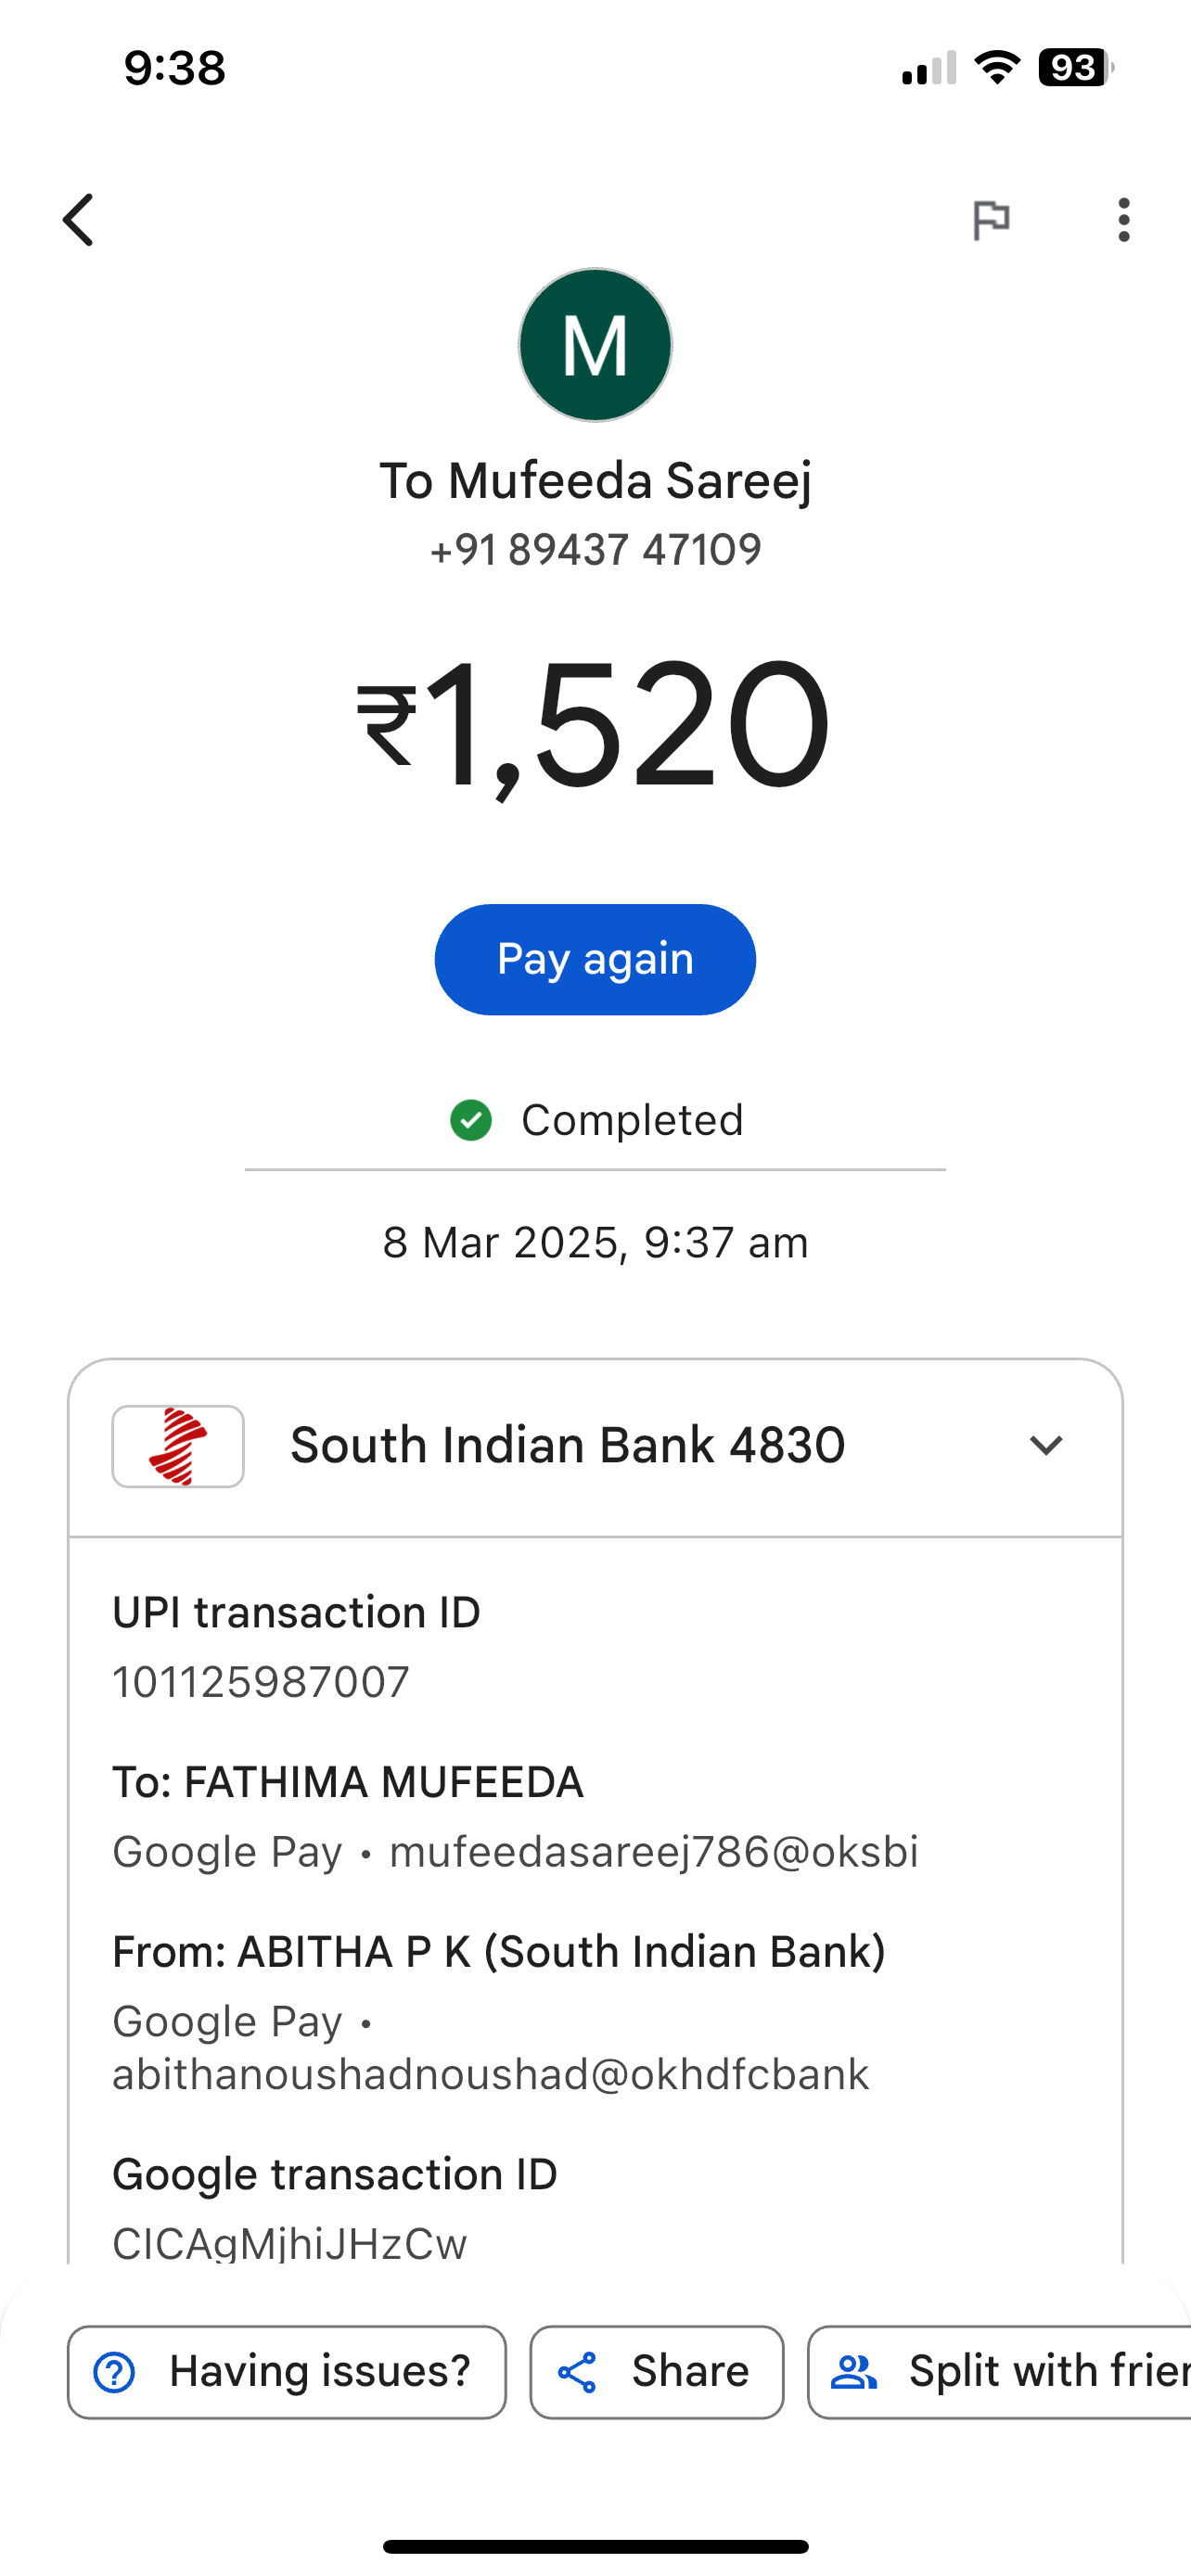The image size is (1191, 2576).
Task: Tap the UPI transaction ID number
Action: point(261,1682)
